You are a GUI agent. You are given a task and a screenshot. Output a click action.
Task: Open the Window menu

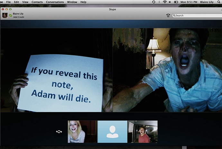click(72, 2)
